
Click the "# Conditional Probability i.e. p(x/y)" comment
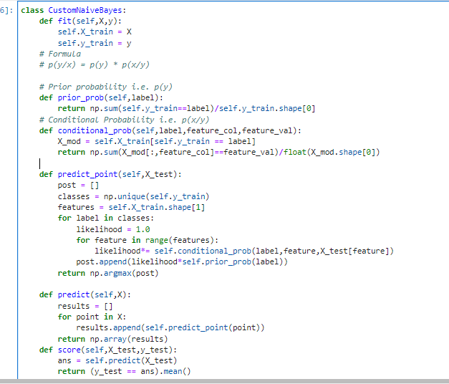tap(125, 120)
